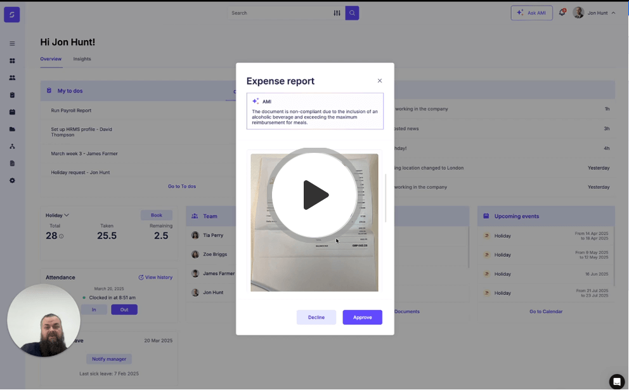Click the hamburger menu icon in sidebar
The width and height of the screenshot is (629, 390).
(x=12, y=44)
